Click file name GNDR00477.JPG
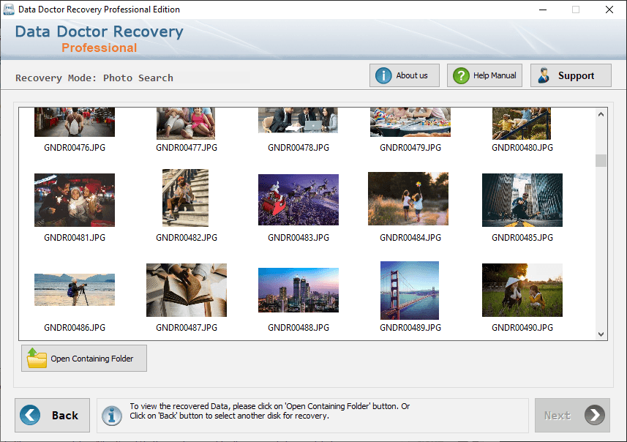 click(x=187, y=148)
